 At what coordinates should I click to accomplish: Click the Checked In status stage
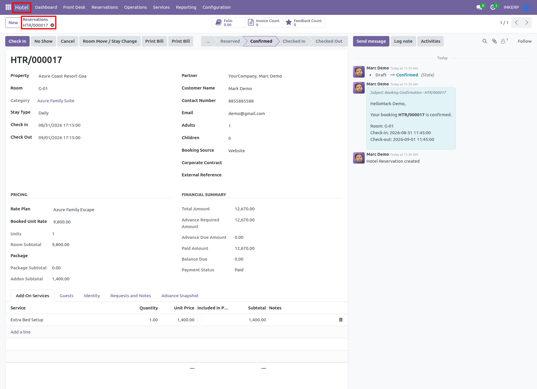[294, 41]
